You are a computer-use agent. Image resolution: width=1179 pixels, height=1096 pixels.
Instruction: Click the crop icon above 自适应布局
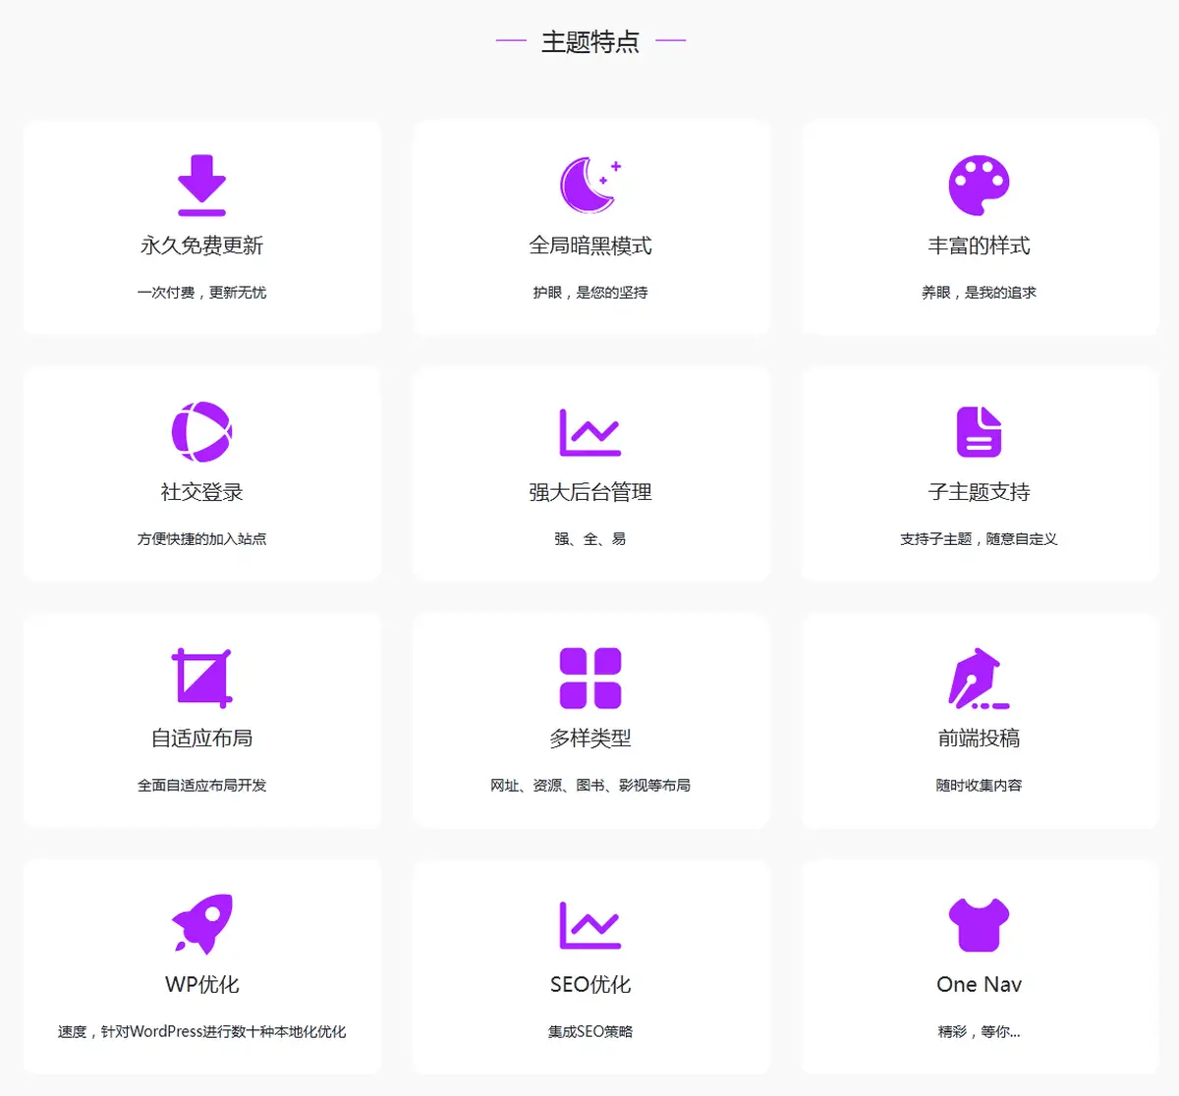(201, 678)
